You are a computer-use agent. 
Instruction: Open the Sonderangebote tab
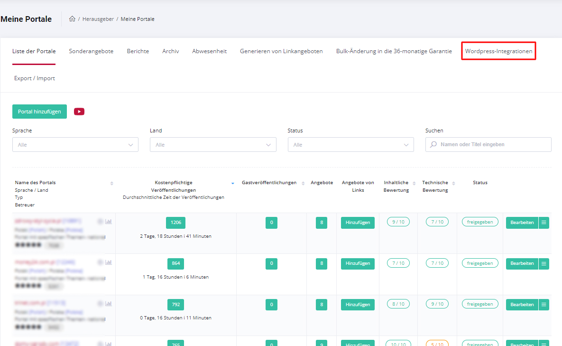click(x=91, y=51)
